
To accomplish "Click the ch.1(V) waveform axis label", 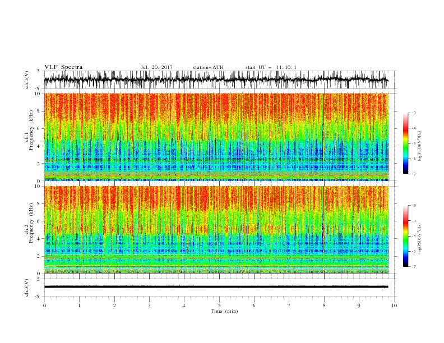I will (x=27, y=80).
